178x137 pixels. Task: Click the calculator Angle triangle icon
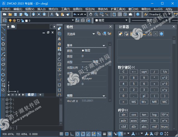tap(150, 34)
